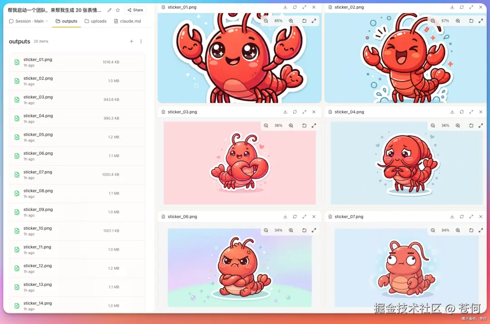Expand sticker_01.png panel from header

tap(304, 7)
